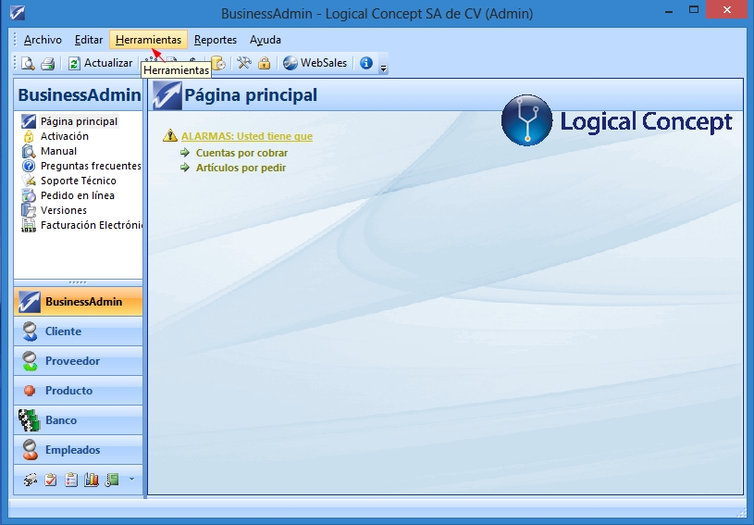Image resolution: width=754 pixels, height=525 pixels.
Task: Maximize the BusinessAdmin window
Action: click(x=694, y=10)
